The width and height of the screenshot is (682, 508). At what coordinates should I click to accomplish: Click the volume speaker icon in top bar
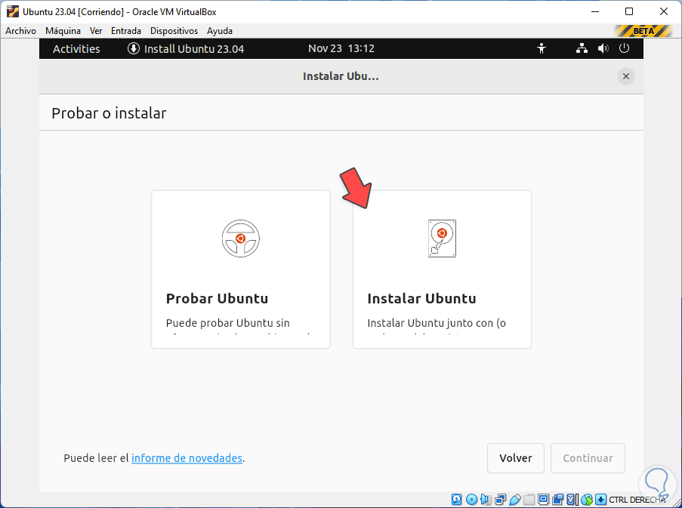603,48
